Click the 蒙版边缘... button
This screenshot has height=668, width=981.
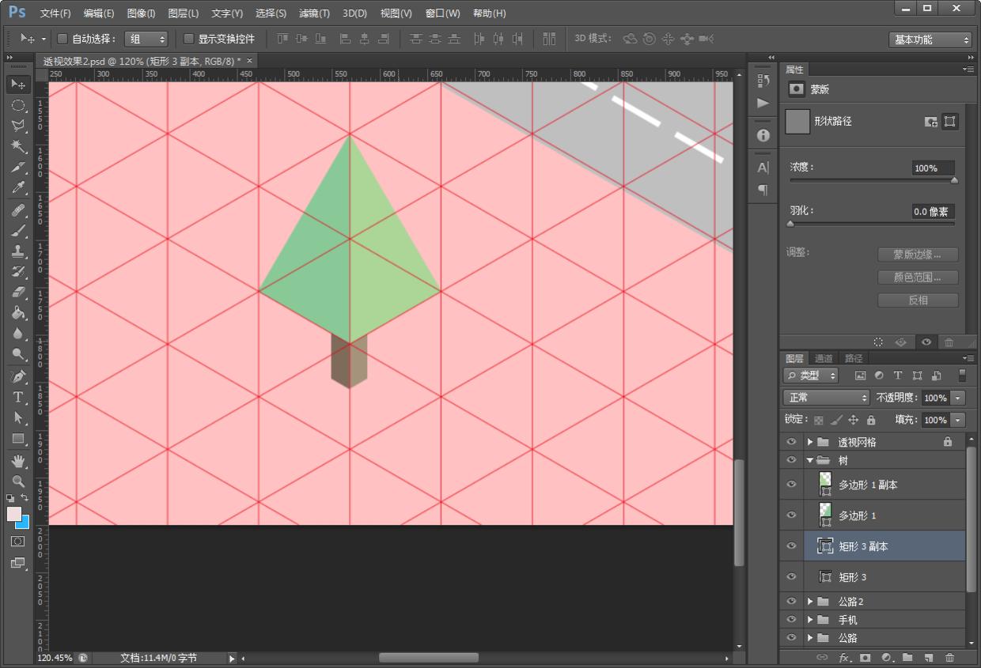918,255
